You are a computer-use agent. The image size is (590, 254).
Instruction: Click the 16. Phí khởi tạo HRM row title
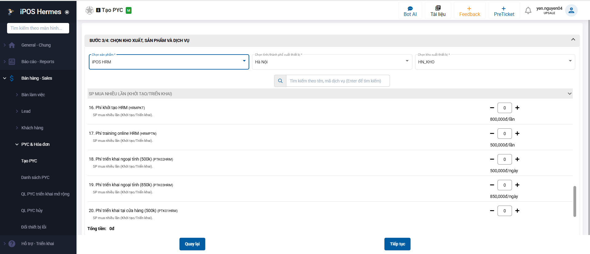[x=117, y=108]
